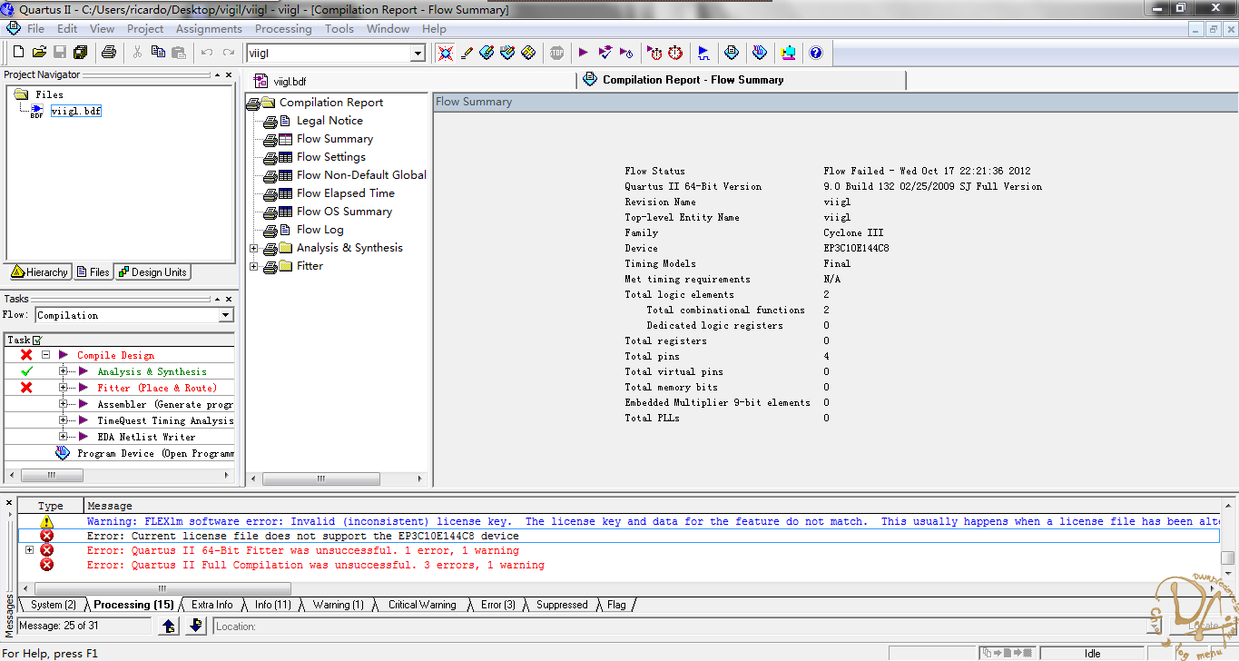The height and width of the screenshot is (661, 1239).
Task: Open the Flow dropdown set to Compilation
Action: point(226,315)
